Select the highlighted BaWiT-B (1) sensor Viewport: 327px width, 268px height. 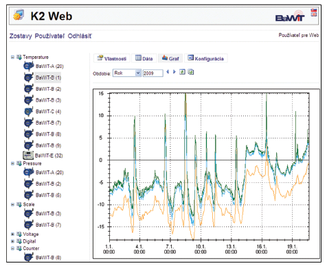pos(48,77)
